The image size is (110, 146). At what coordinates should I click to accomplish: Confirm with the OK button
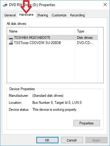coord(47,140)
